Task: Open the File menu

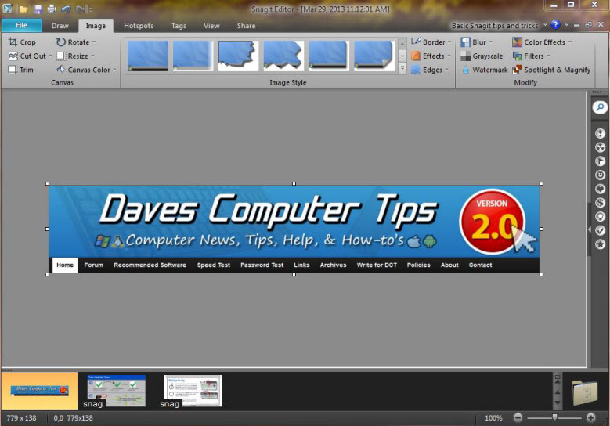Action: tap(21, 25)
